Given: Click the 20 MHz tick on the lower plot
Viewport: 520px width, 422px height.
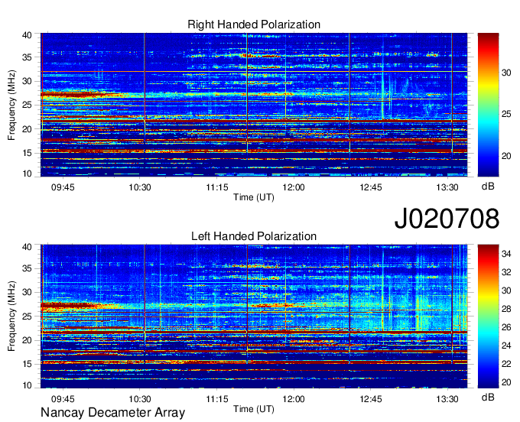Looking at the screenshot, I should 27,340.
